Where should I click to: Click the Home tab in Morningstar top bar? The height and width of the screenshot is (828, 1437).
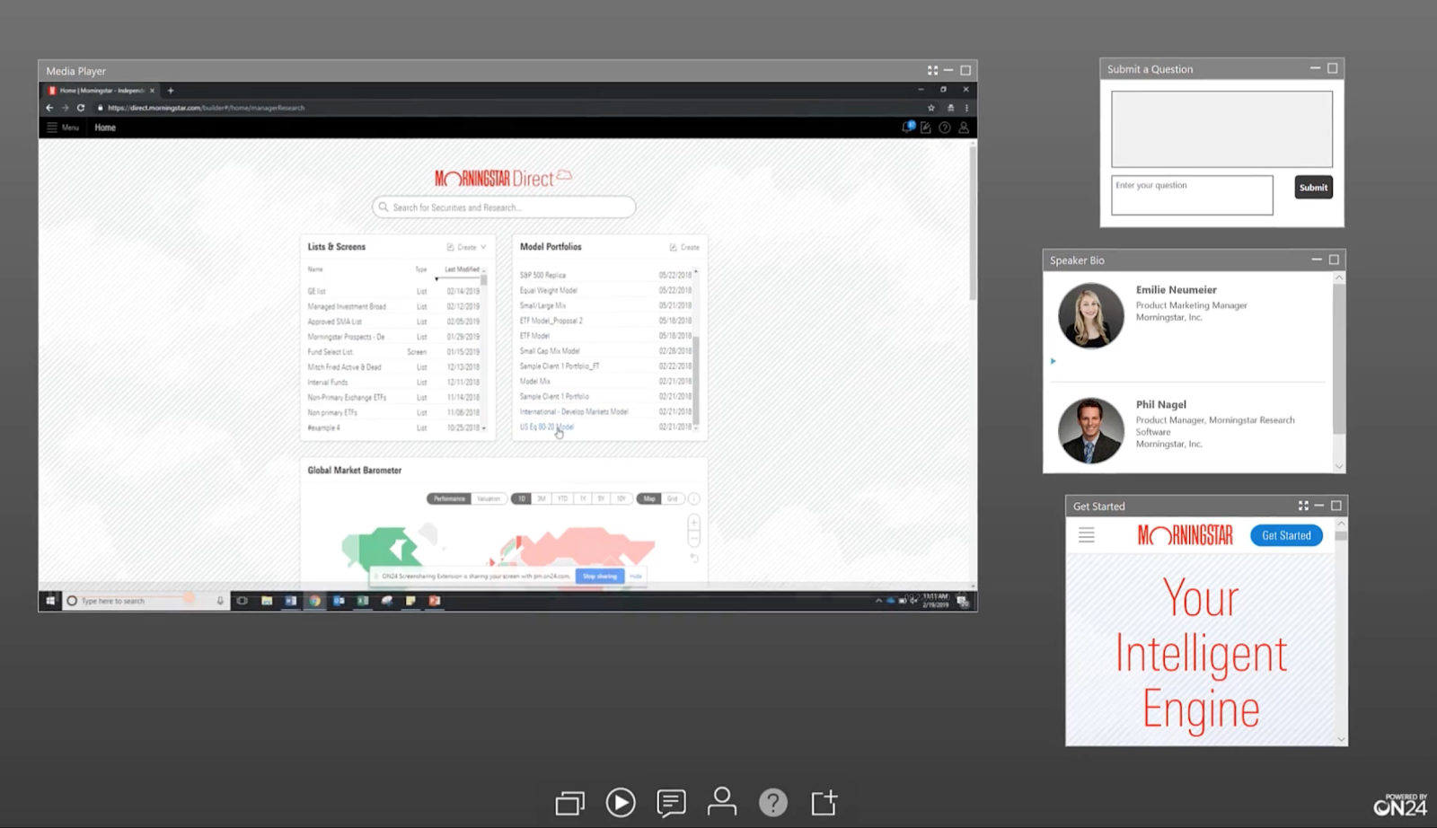pyautogui.click(x=105, y=128)
